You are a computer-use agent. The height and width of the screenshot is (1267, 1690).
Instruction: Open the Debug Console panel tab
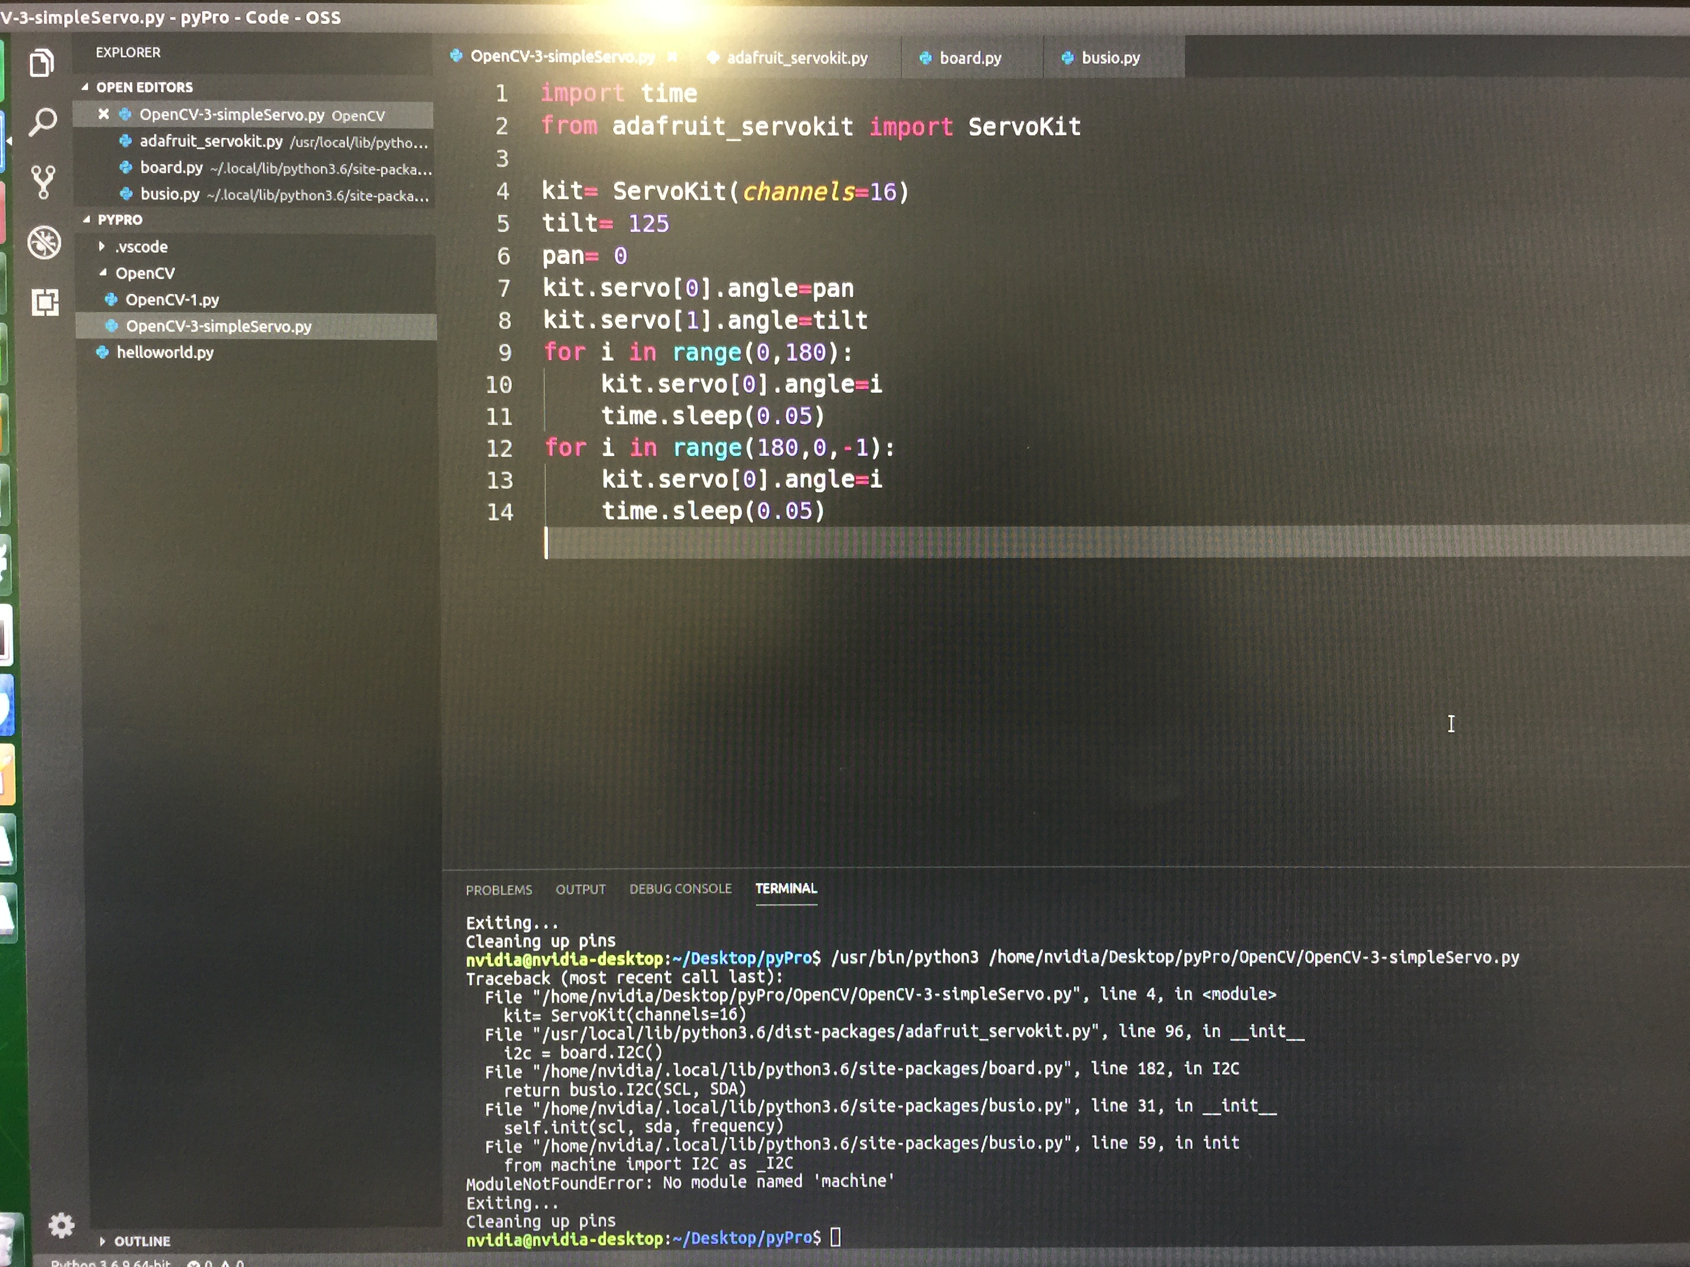pos(680,889)
